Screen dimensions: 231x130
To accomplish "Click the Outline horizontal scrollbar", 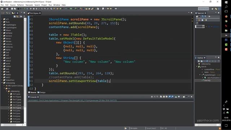I will (x=208, y=125).
